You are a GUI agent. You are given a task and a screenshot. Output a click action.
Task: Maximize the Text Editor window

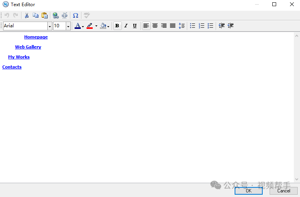click(x=274, y=4)
